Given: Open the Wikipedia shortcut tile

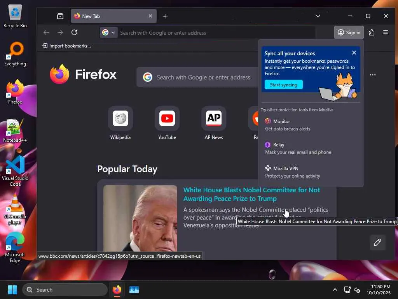Looking at the screenshot, I should click(x=120, y=123).
